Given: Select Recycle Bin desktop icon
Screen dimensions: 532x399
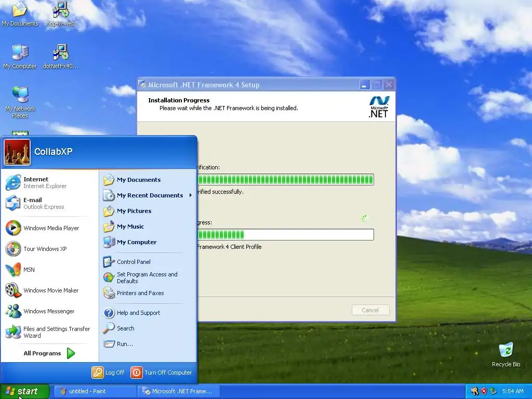Looking at the screenshot, I should click(506, 355).
